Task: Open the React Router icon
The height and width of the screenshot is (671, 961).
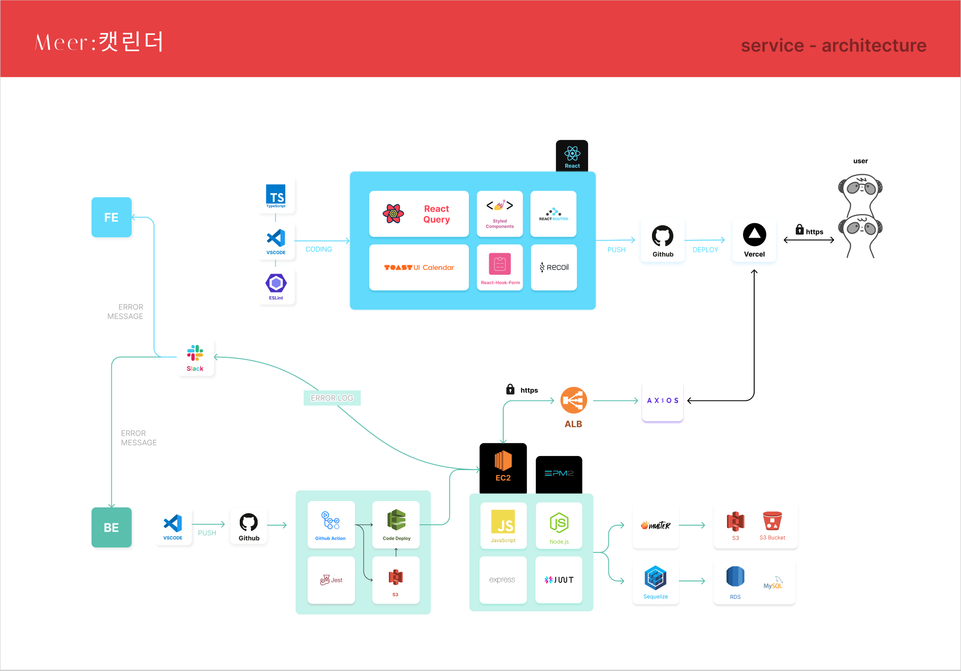Action: click(553, 213)
